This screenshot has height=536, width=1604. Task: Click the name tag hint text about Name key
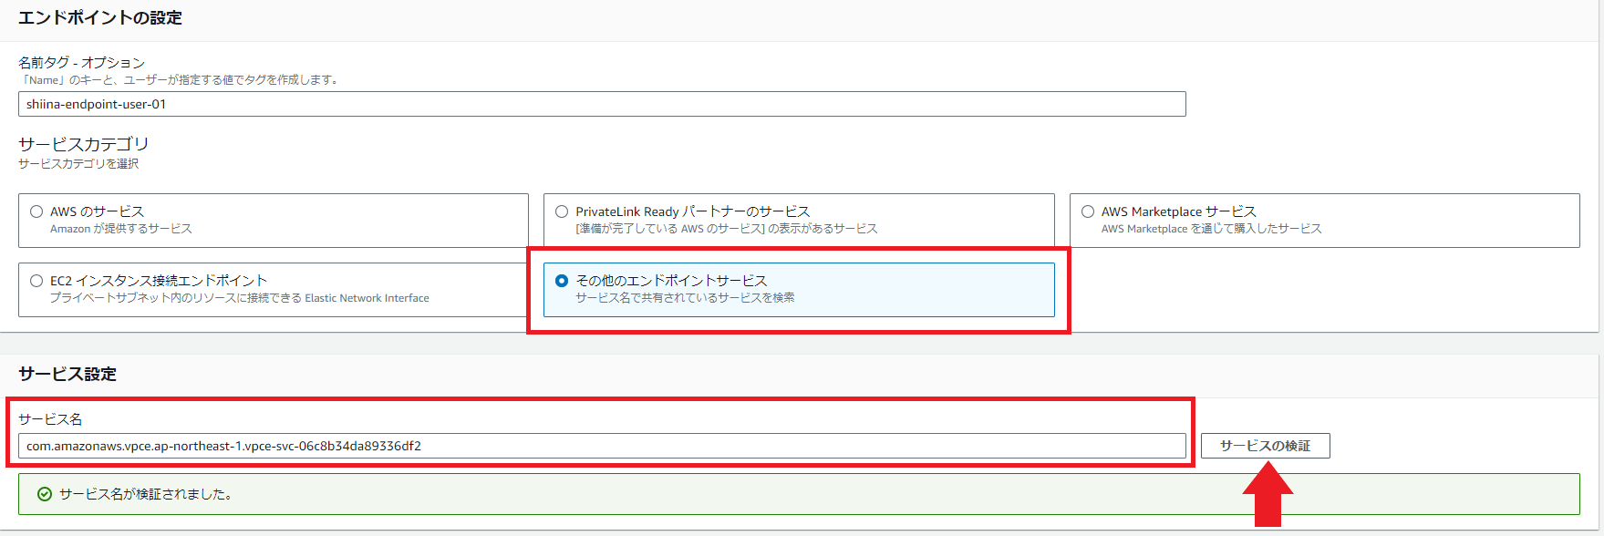(180, 80)
